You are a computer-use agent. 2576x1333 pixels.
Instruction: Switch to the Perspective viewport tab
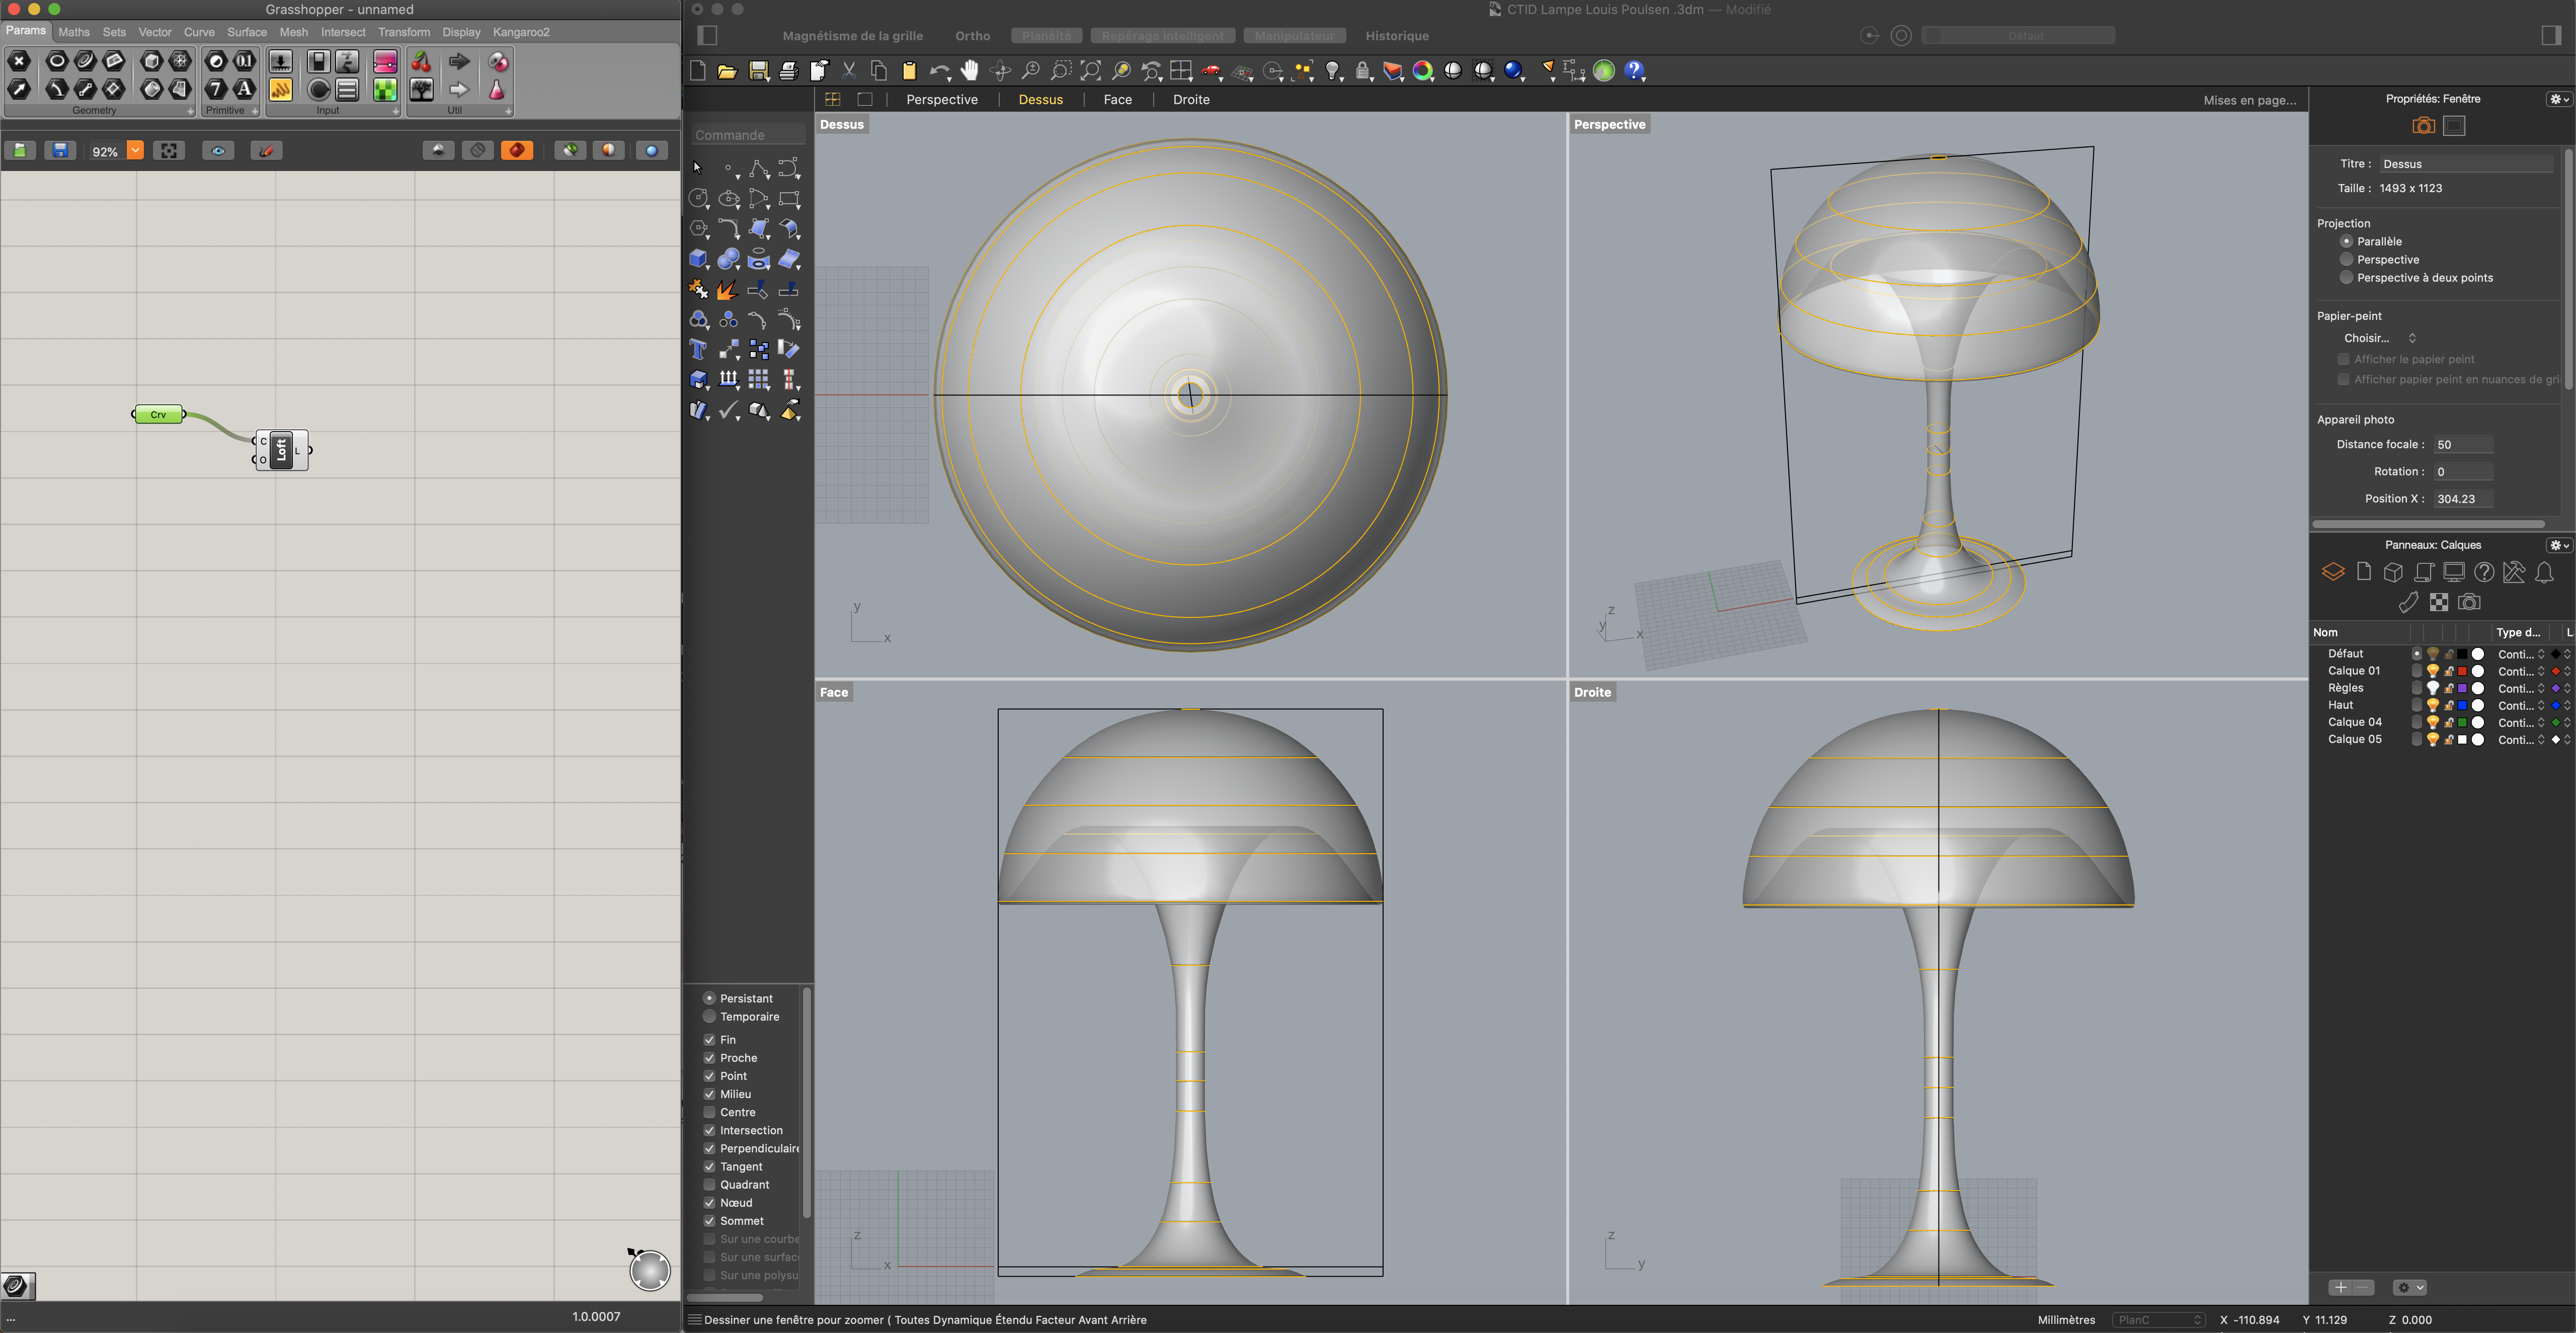pyautogui.click(x=942, y=100)
